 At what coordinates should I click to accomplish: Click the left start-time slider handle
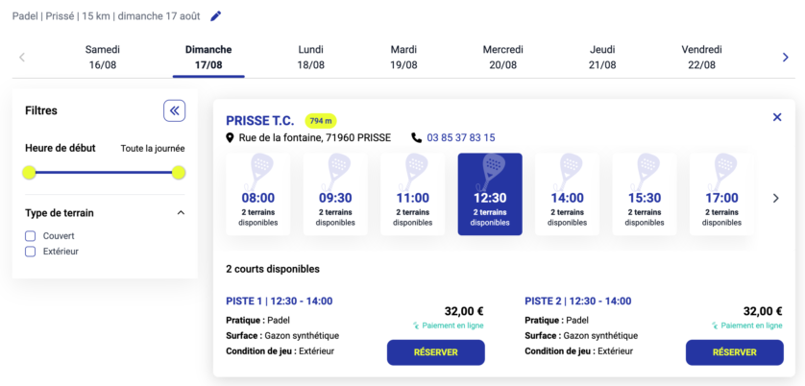pyautogui.click(x=30, y=173)
